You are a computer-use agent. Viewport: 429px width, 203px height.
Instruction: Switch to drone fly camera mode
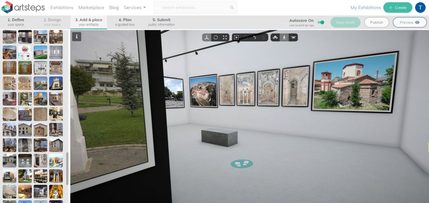click(293, 38)
